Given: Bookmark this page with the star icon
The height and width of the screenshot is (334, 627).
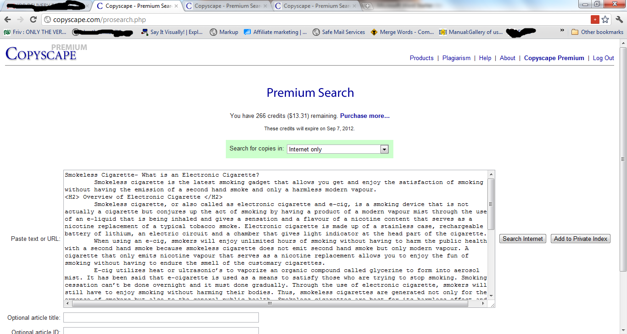Looking at the screenshot, I should click(x=605, y=20).
